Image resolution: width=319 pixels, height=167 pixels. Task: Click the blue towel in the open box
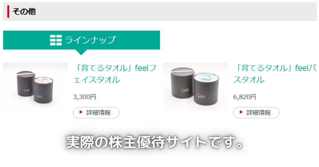pyautogui.click(x=206, y=77)
